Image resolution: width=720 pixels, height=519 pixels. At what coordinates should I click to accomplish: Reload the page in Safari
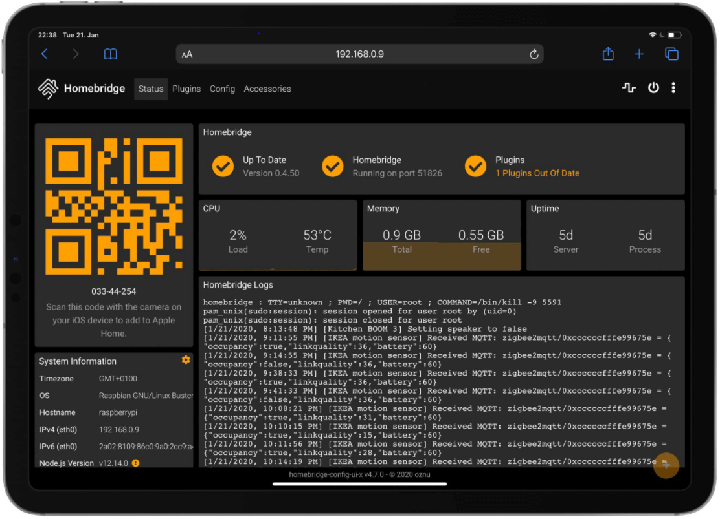pyautogui.click(x=534, y=54)
